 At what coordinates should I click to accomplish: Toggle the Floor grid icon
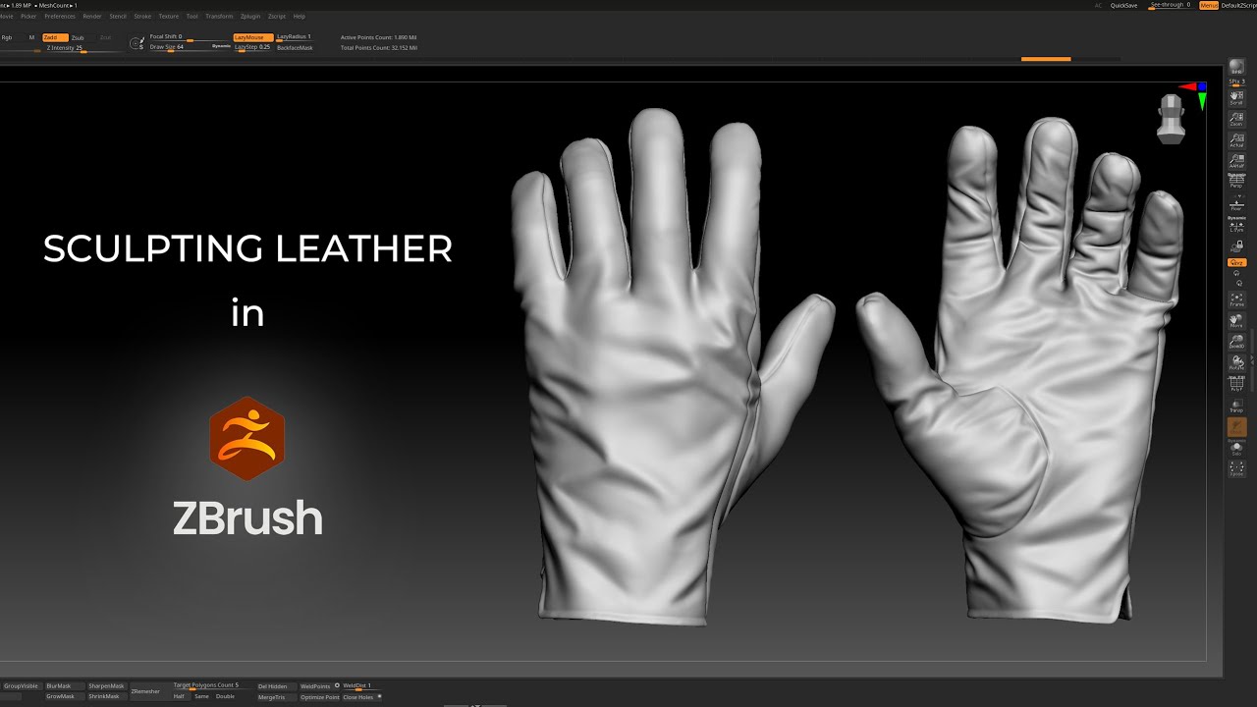click(x=1236, y=204)
